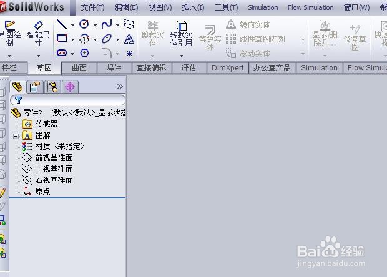Open the Spline tool dropdown arrow
The height and width of the screenshot is (277, 387).
click(x=117, y=25)
